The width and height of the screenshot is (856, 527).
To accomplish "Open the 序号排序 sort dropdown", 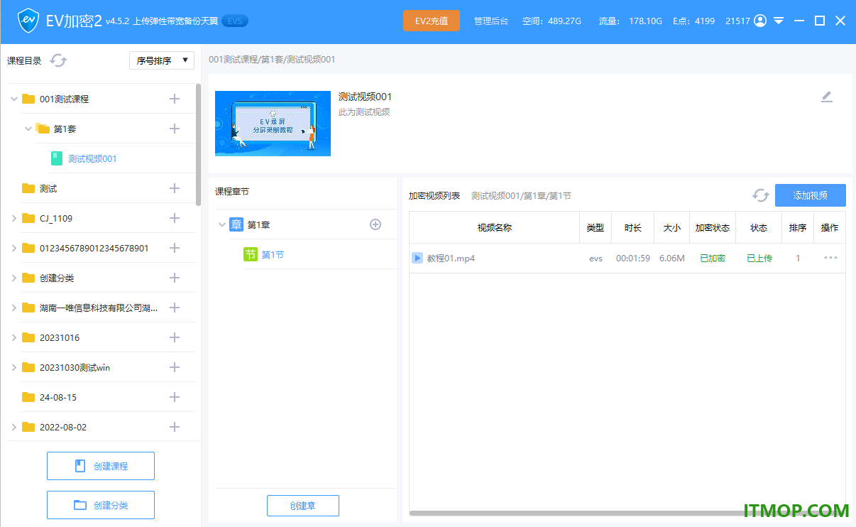I will 162,60.
